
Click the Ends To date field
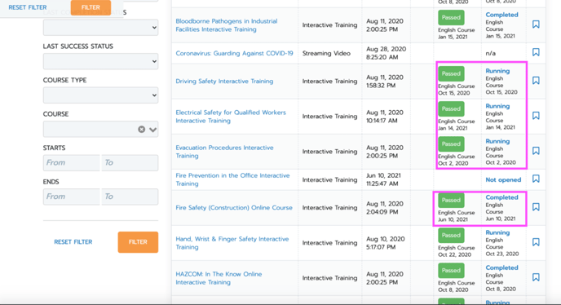pos(130,197)
